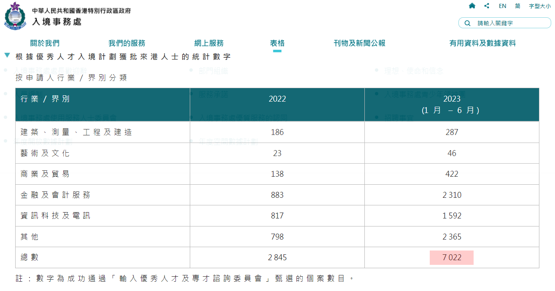Open the 刊物及新聞公報 menu
Image resolution: width=555 pixels, height=291 pixels.
(x=359, y=43)
